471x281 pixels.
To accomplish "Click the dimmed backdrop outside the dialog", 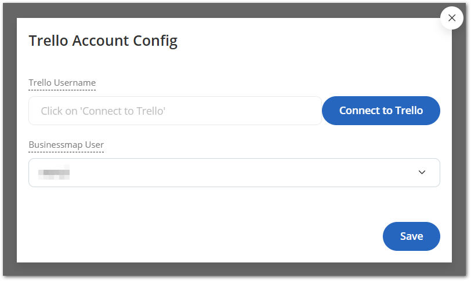I will coord(8,139).
